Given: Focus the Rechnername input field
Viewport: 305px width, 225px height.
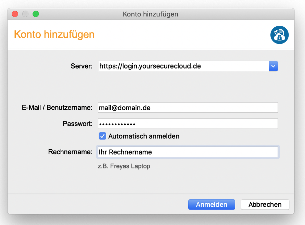Looking at the screenshot, I should 188,152.
